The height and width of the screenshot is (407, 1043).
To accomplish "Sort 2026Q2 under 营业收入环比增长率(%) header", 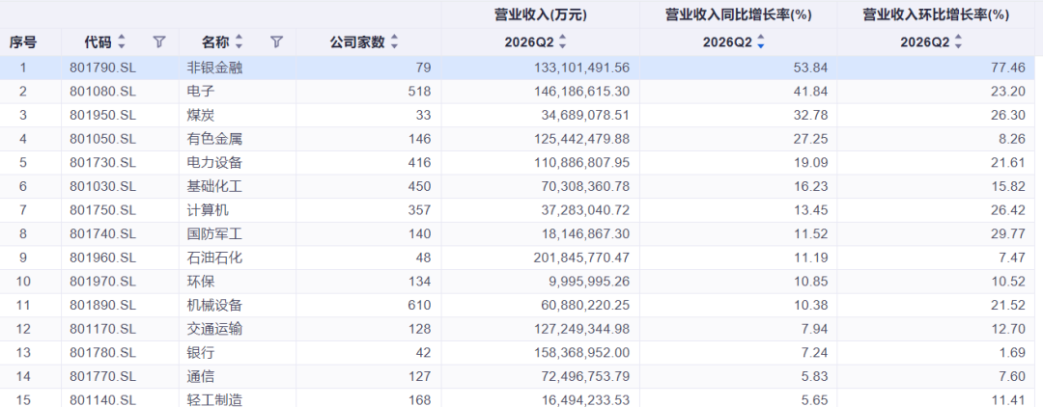I will (958, 42).
